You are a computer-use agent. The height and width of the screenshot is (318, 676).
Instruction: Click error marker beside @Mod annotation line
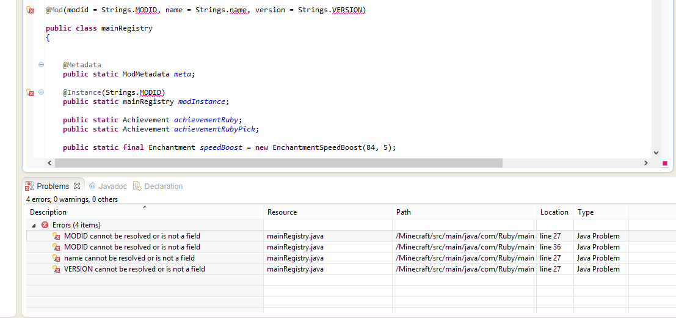pos(30,10)
